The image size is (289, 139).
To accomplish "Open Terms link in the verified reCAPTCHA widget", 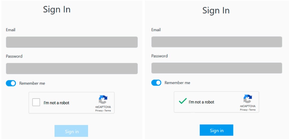I will tap(252, 110).
